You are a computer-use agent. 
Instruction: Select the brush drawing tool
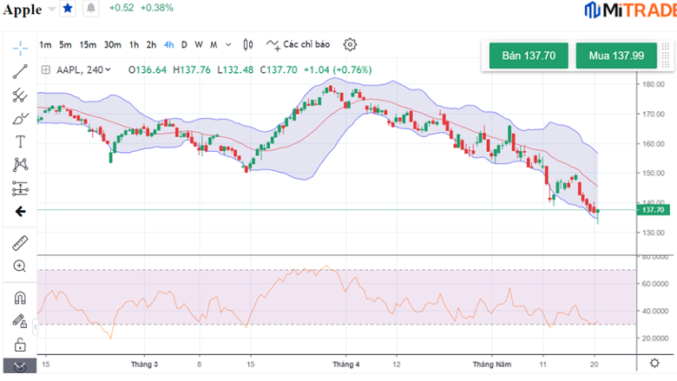point(20,119)
